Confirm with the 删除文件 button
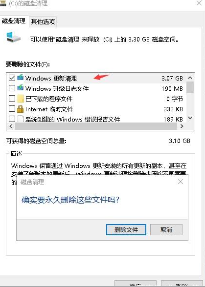This screenshot has height=287, width=205. click(126, 229)
